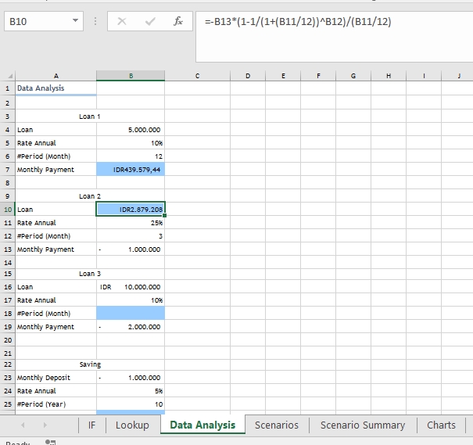This screenshot has width=473, height=445.
Task: Select the Monthly Deposit label cell
Action: [56, 378]
